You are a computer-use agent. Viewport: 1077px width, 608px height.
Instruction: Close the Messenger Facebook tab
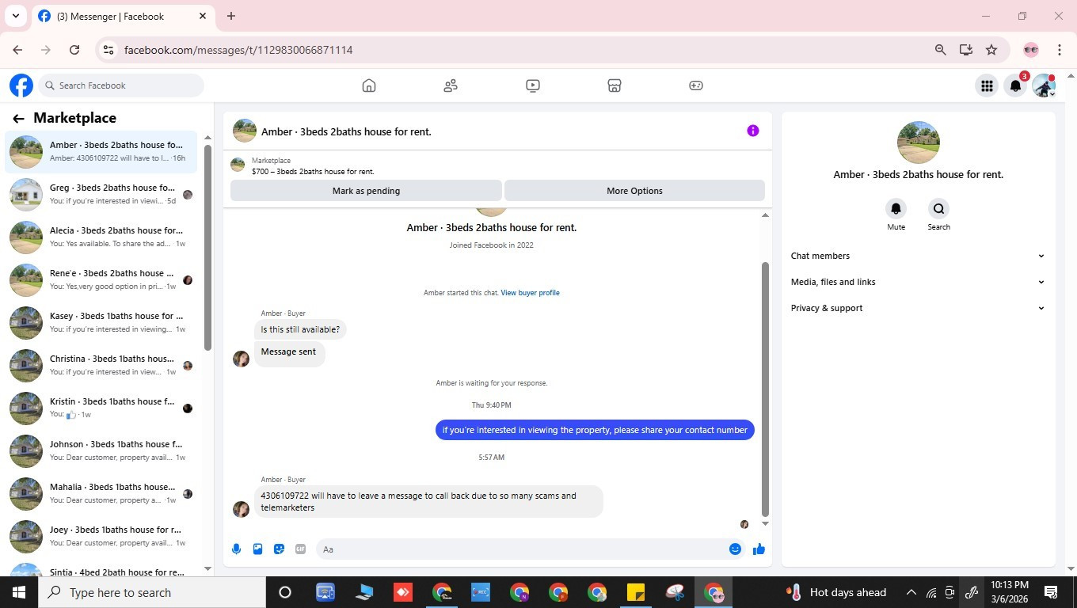pyautogui.click(x=203, y=16)
